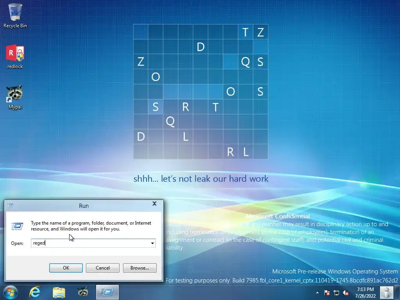Select the redlock desktop icon

tap(15, 57)
